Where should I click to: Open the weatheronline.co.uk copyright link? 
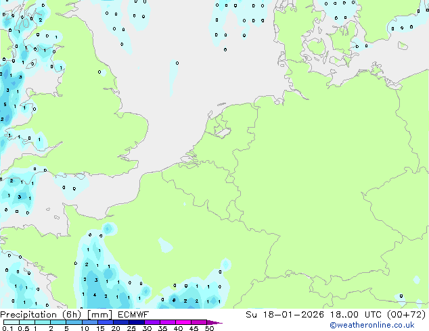[x=372, y=325]
